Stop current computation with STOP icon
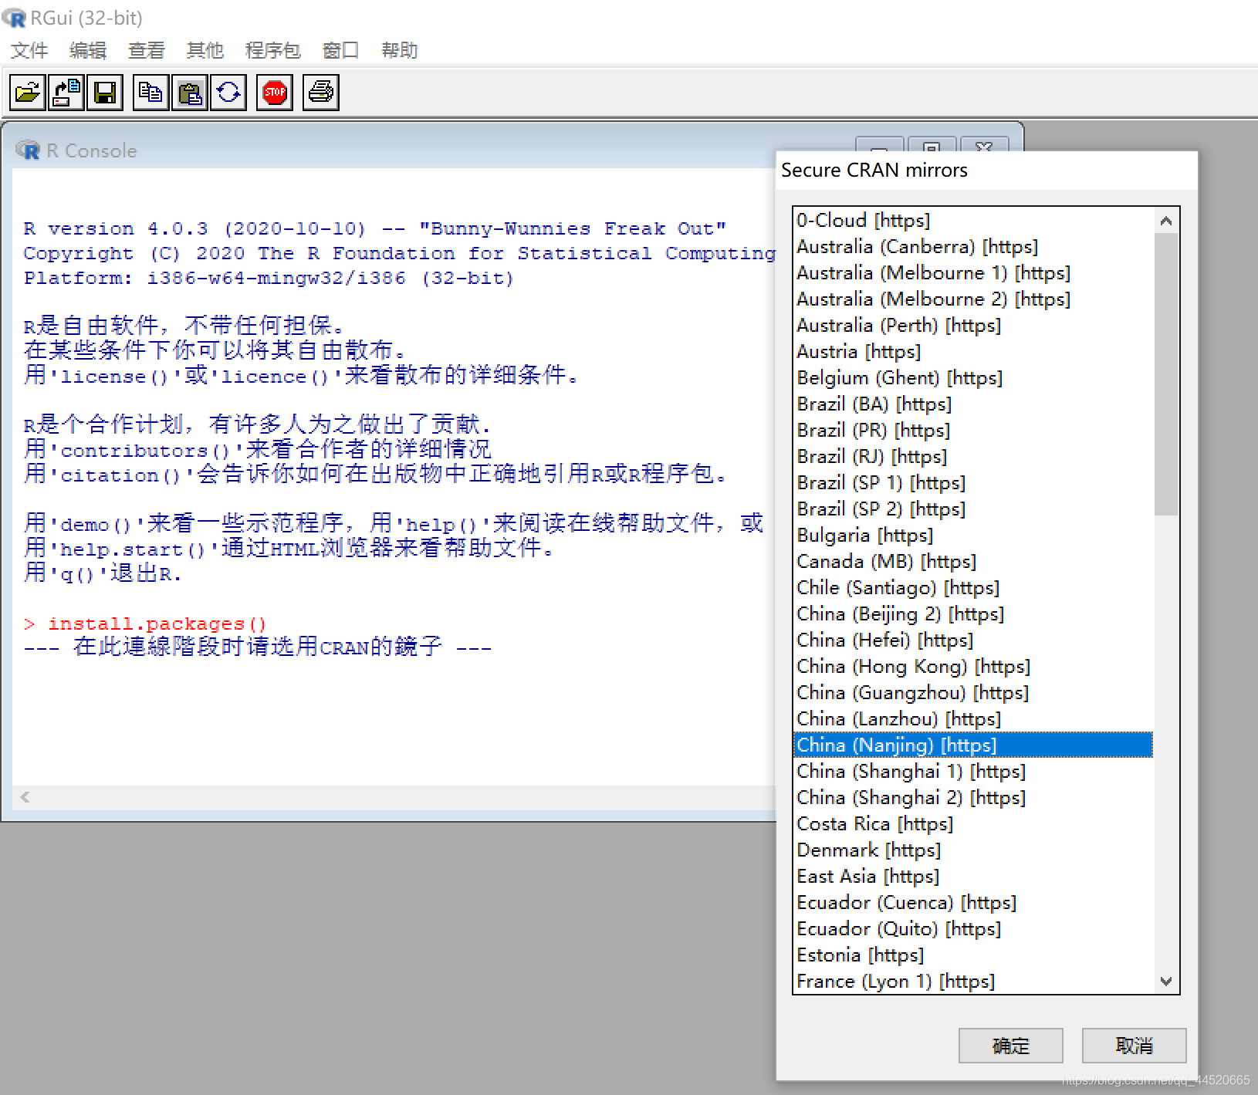This screenshot has height=1095, width=1258. tap(275, 93)
